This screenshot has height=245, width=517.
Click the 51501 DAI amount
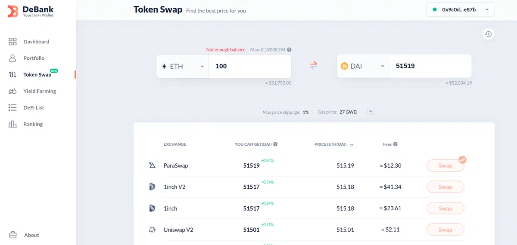(251, 230)
